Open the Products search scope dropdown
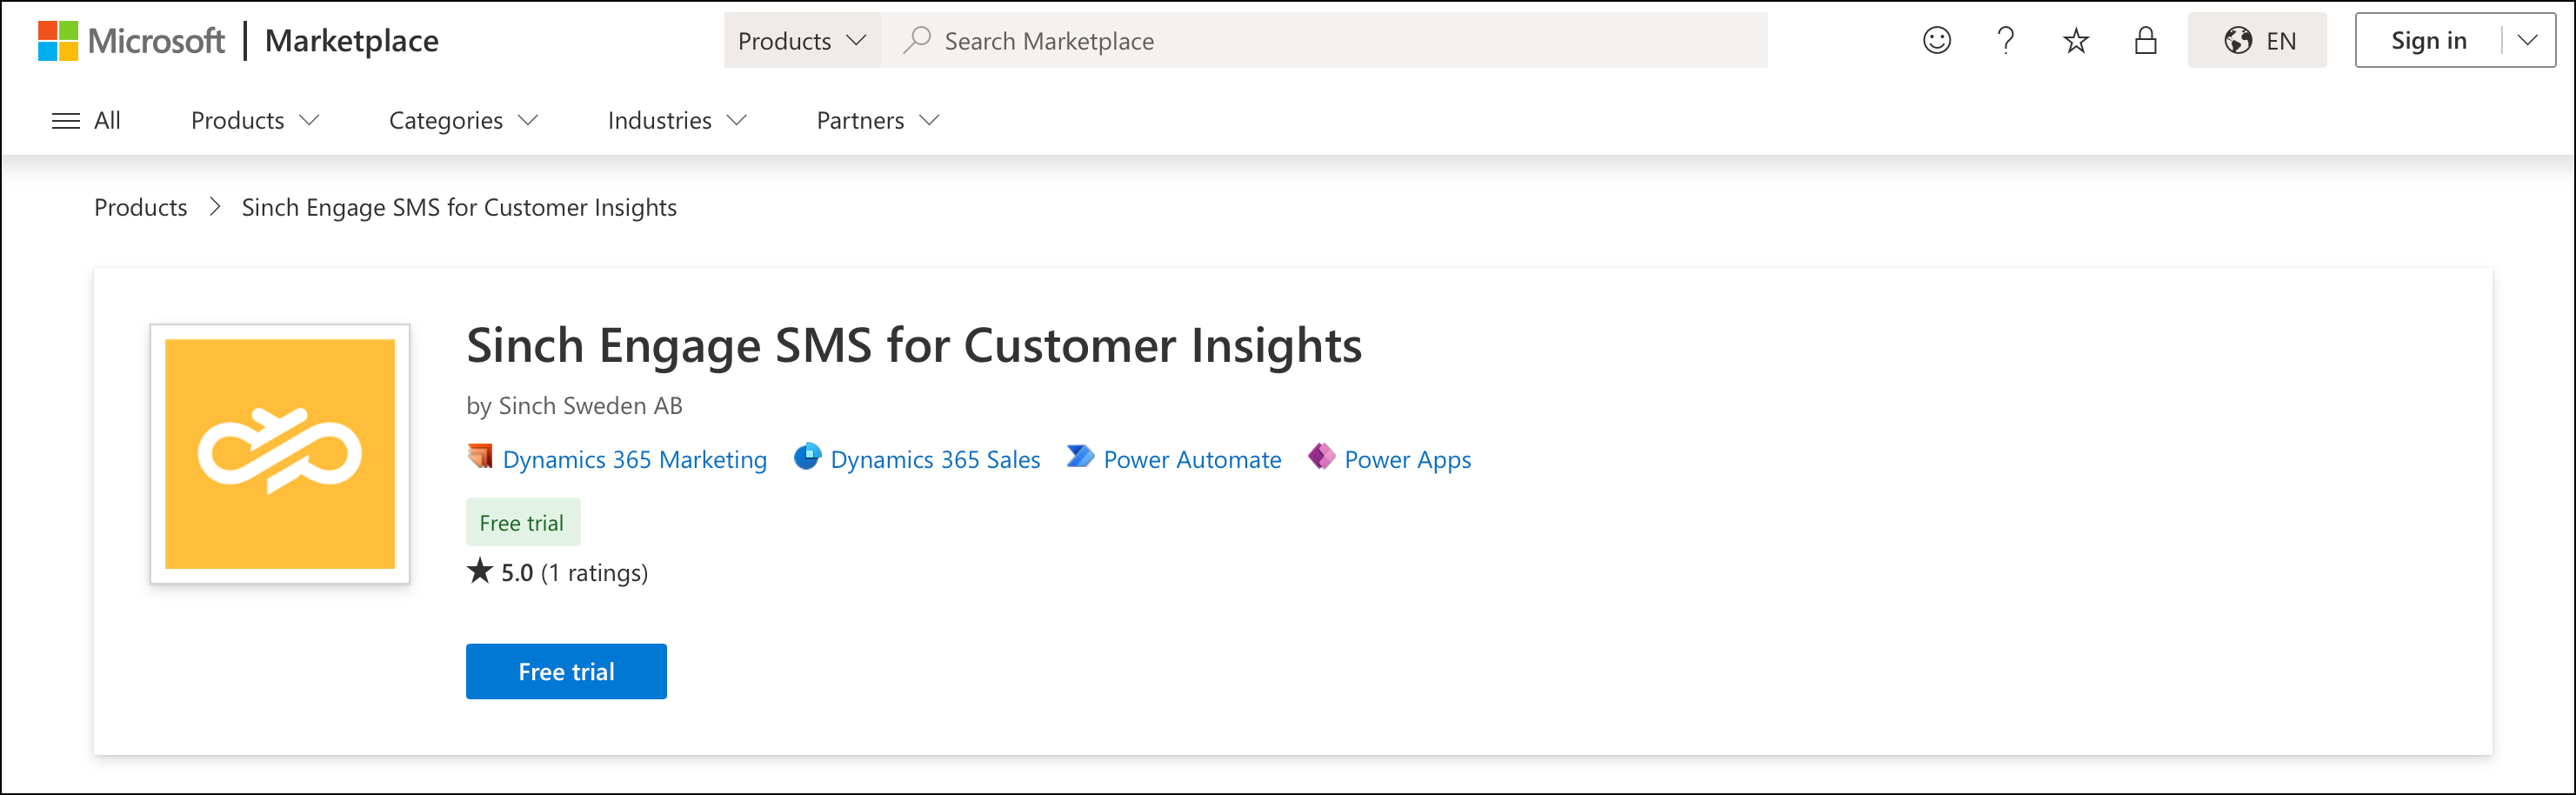Screen dimensions: 2576x795 click(x=802, y=41)
